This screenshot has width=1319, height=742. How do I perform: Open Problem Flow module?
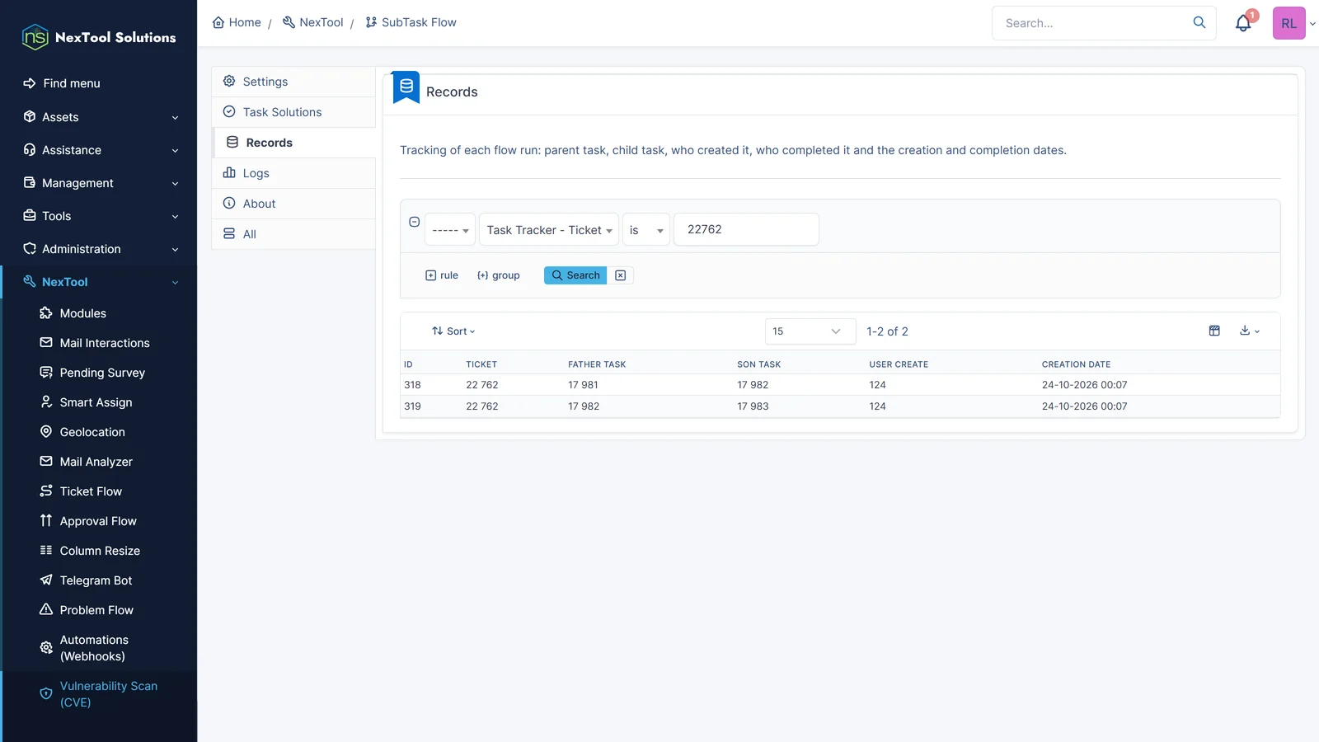pos(96,610)
